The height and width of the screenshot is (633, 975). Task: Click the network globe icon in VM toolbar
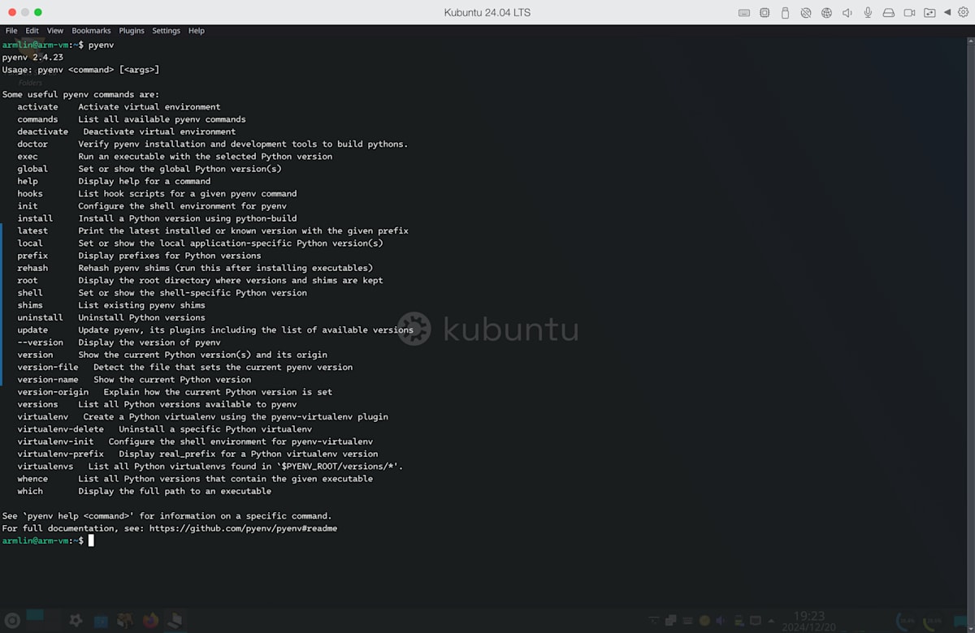(826, 13)
